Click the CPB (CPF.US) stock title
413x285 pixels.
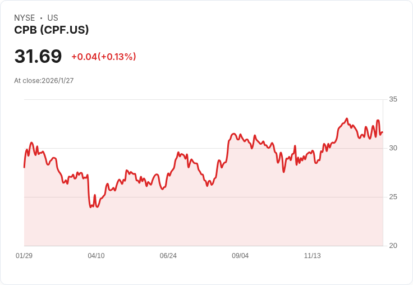click(52, 30)
